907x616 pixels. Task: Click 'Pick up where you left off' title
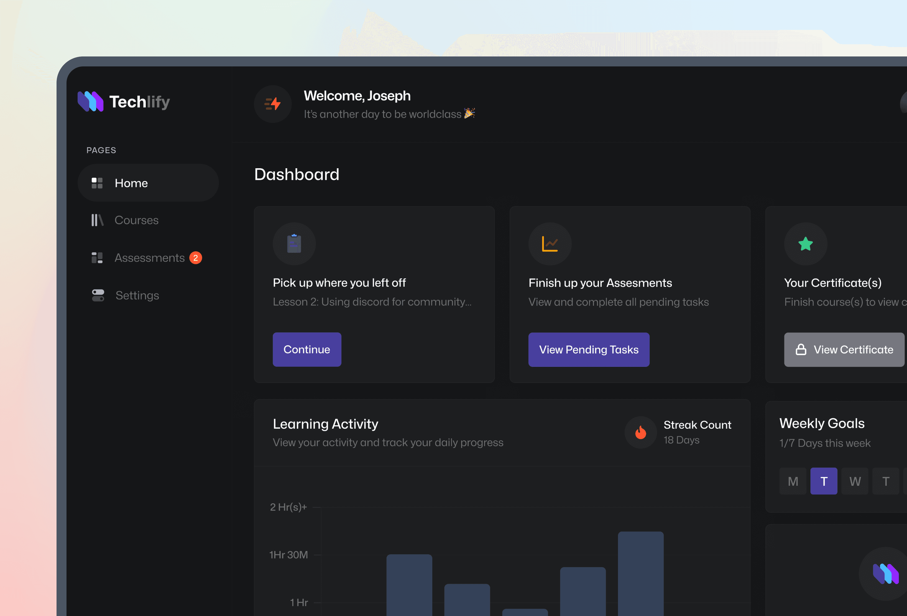pos(339,283)
